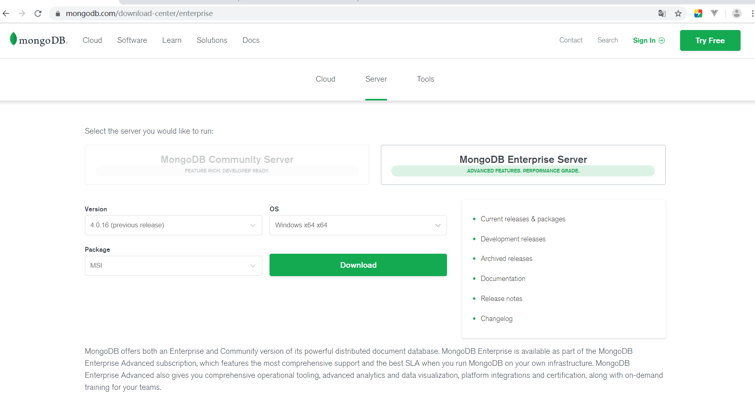This screenshot has height=393, width=755.
Task: Switch to the Tools download tab
Action: pyautogui.click(x=425, y=79)
